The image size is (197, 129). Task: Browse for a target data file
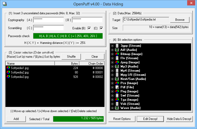click(180, 20)
